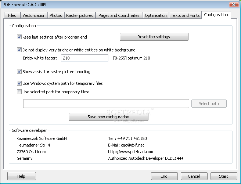The height and width of the screenshot is (184, 241).
Task: Click the 73760 Ostfildern text
Action: tap(31, 152)
